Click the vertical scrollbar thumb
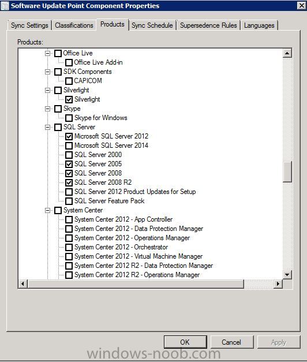This screenshot has height=362, width=307. (x=287, y=172)
